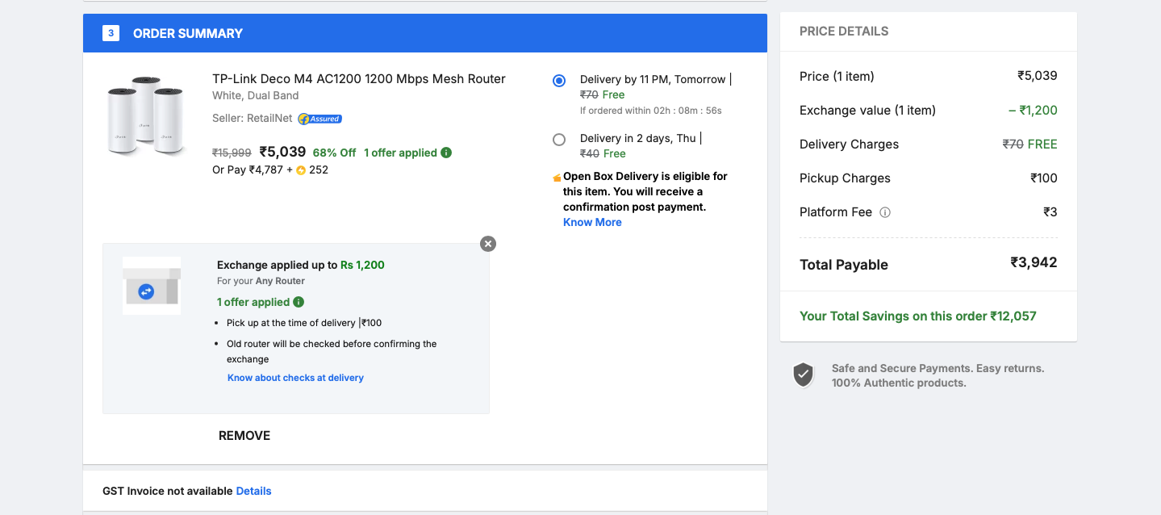Image resolution: width=1161 pixels, height=515 pixels.
Task: Click the Or Pay ₹4,787 text
Action: coord(248,170)
